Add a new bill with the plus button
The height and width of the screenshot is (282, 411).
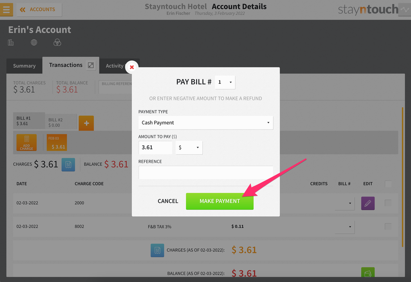[x=86, y=123]
